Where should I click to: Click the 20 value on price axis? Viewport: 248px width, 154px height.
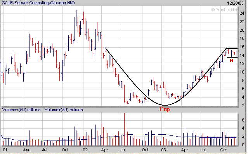point(242,30)
